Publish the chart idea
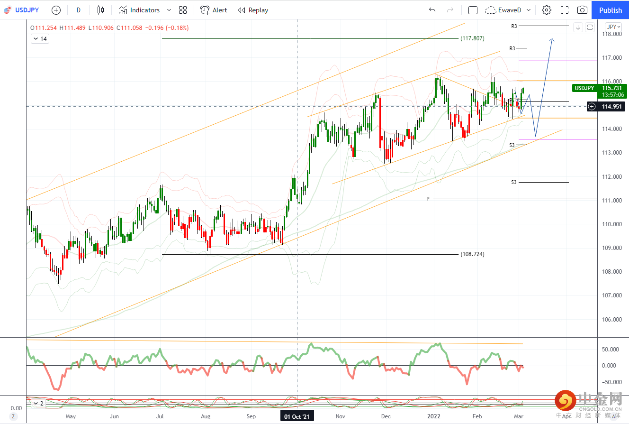 (611, 10)
